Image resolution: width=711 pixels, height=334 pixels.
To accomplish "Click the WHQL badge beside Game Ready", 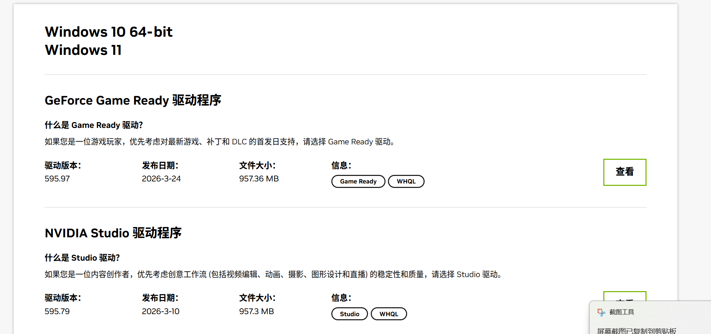I will (x=406, y=181).
